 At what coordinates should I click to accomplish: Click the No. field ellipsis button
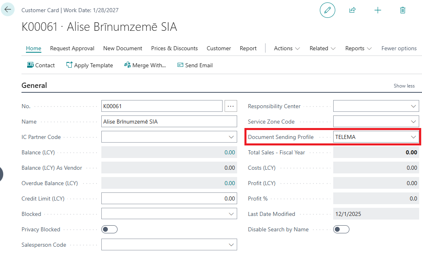(231, 106)
